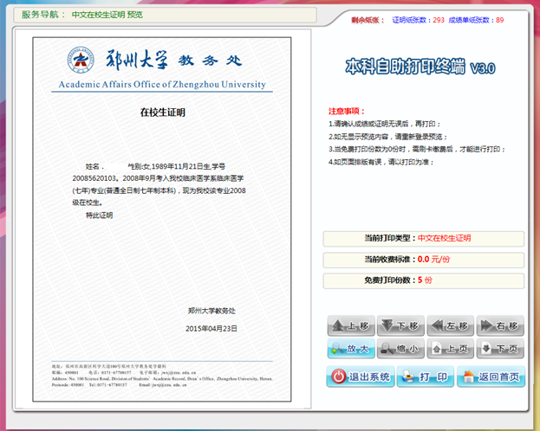540x431 pixels.
Task: Zoom in using the 放大 magnifier button
Action: [x=352, y=350]
